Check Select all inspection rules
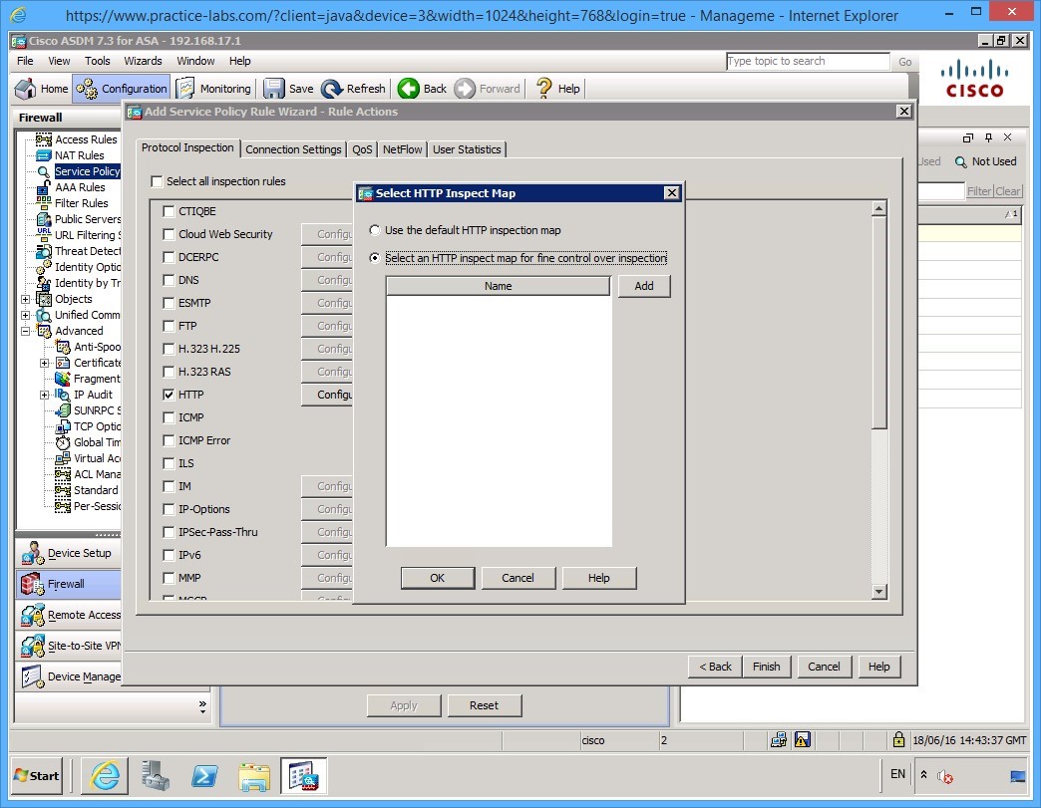1041x808 pixels. 157,181
